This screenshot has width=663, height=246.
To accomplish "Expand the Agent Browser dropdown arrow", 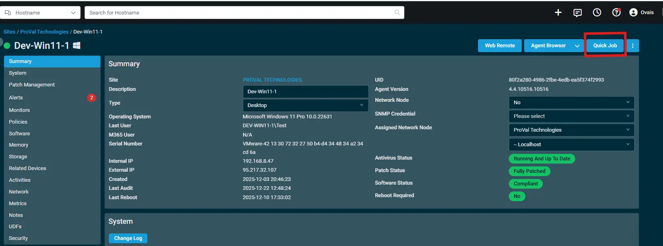I will [x=577, y=46].
